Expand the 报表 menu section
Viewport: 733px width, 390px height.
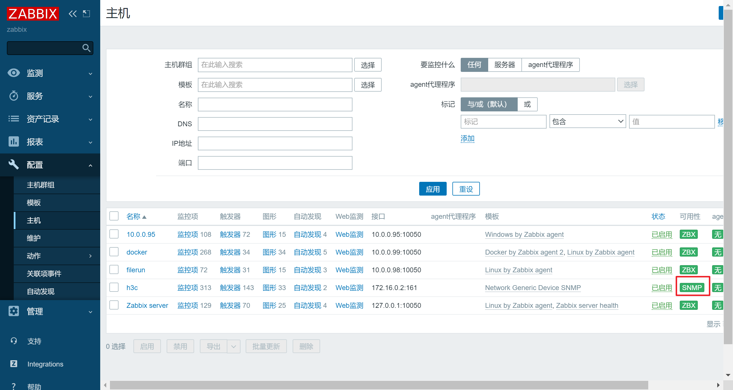click(x=90, y=142)
